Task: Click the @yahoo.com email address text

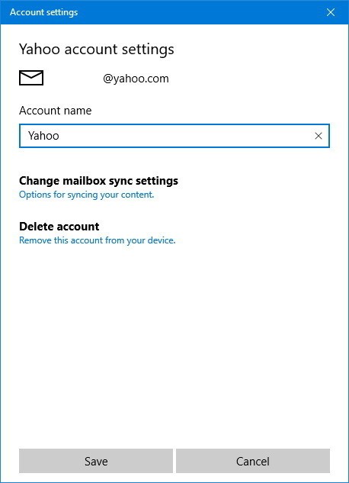Action: coord(136,79)
